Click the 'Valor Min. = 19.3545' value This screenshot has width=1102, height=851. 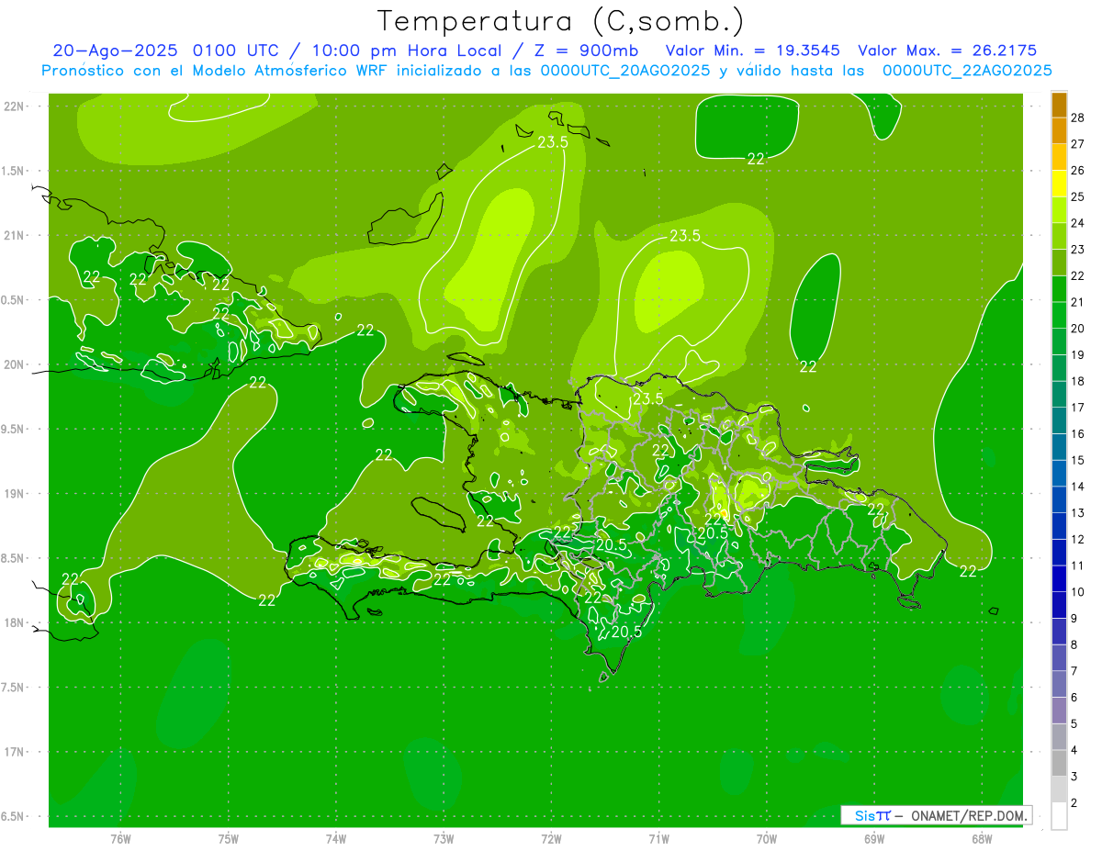click(x=752, y=50)
